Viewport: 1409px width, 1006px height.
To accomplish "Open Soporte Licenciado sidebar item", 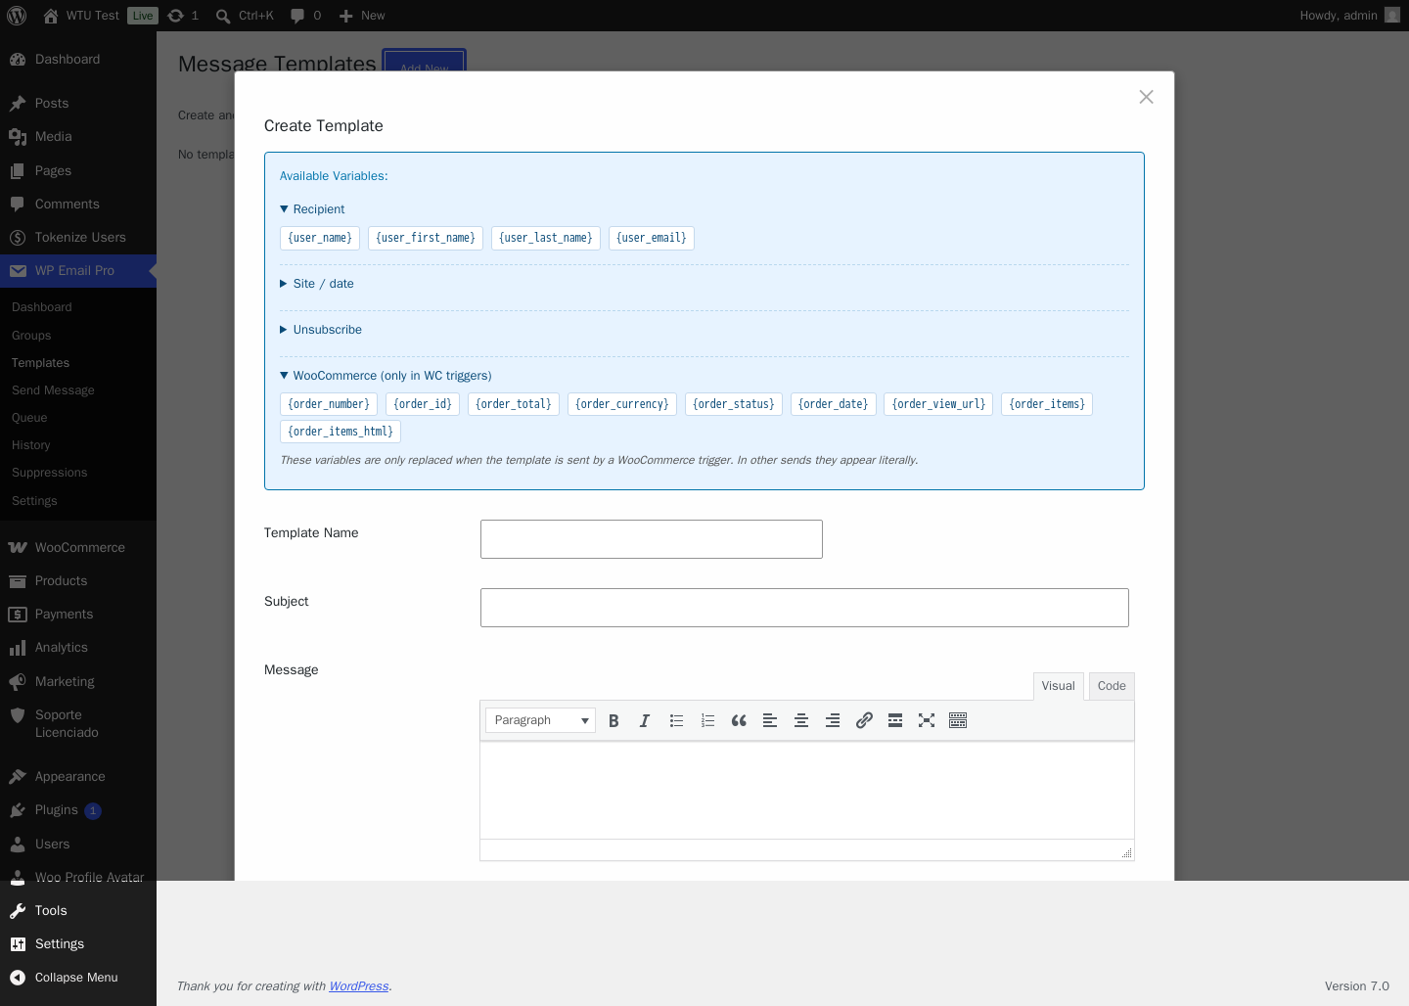I will (78, 723).
